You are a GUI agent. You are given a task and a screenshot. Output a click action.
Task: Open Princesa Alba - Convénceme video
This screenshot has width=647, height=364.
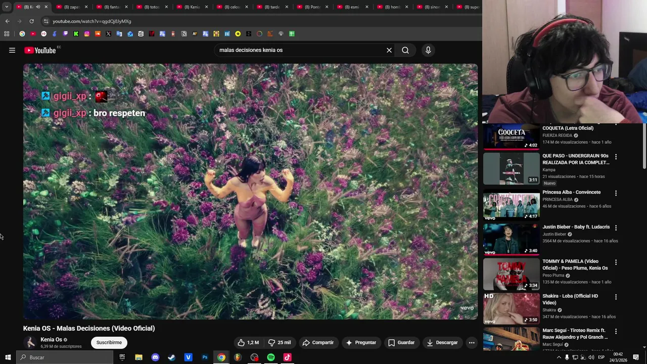coord(571,192)
